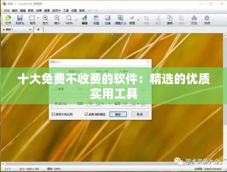Click the 注册给: Administrator status text
The height and width of the screenshot is (172, 227).
[x=208, y=169]
